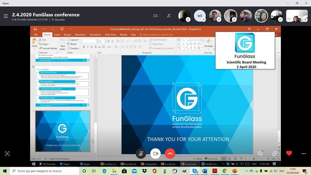Toggle the video camera button

pos(155,153)
